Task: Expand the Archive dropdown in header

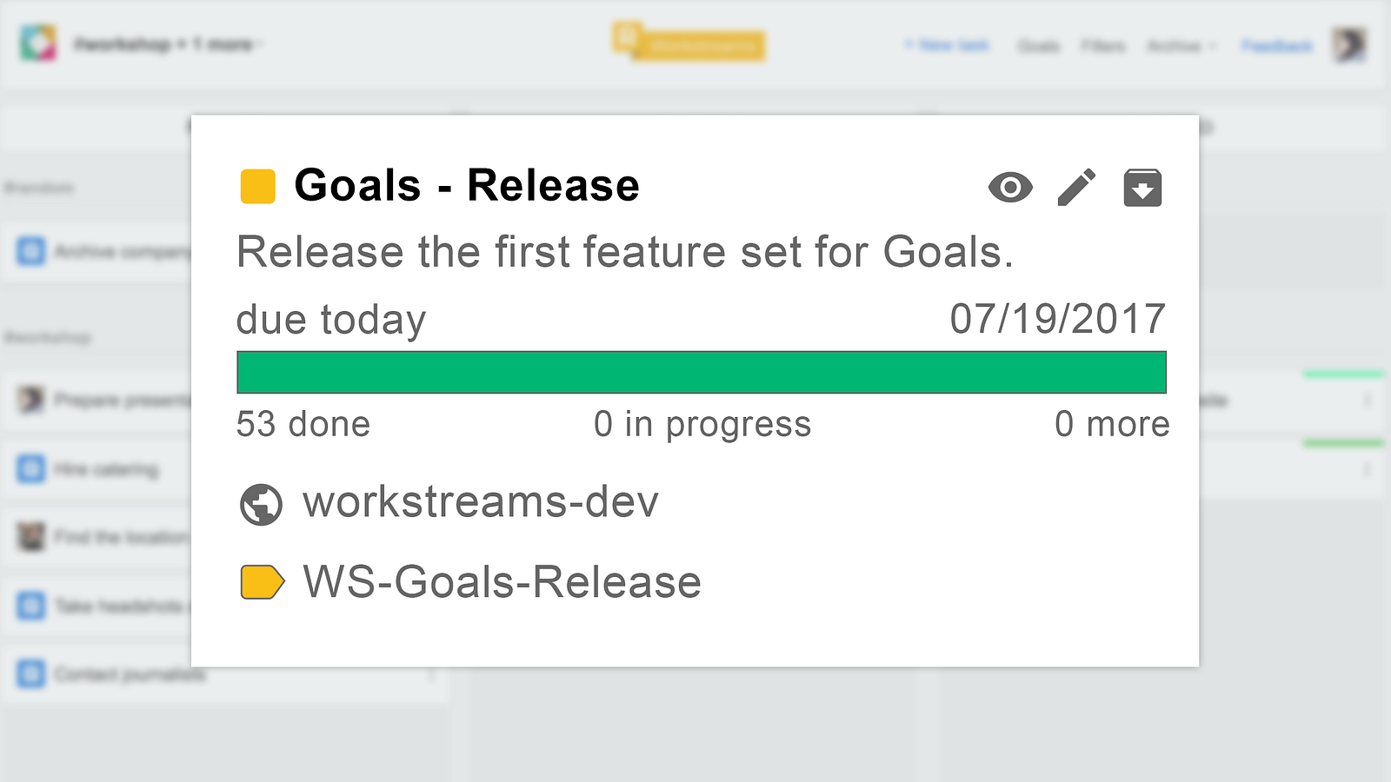Action: pos(1181,45)
